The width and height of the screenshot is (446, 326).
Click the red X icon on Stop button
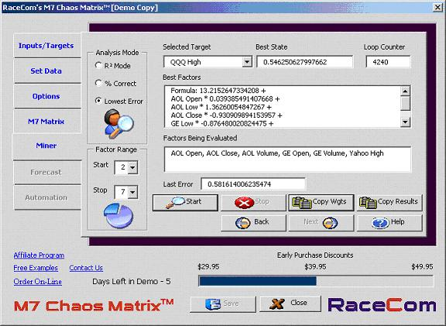pos(244,203)
